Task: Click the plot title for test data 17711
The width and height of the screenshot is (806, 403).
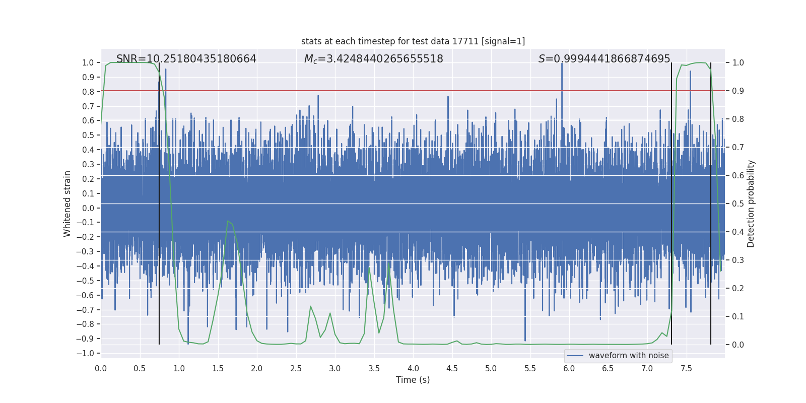Action: [413, 41]
